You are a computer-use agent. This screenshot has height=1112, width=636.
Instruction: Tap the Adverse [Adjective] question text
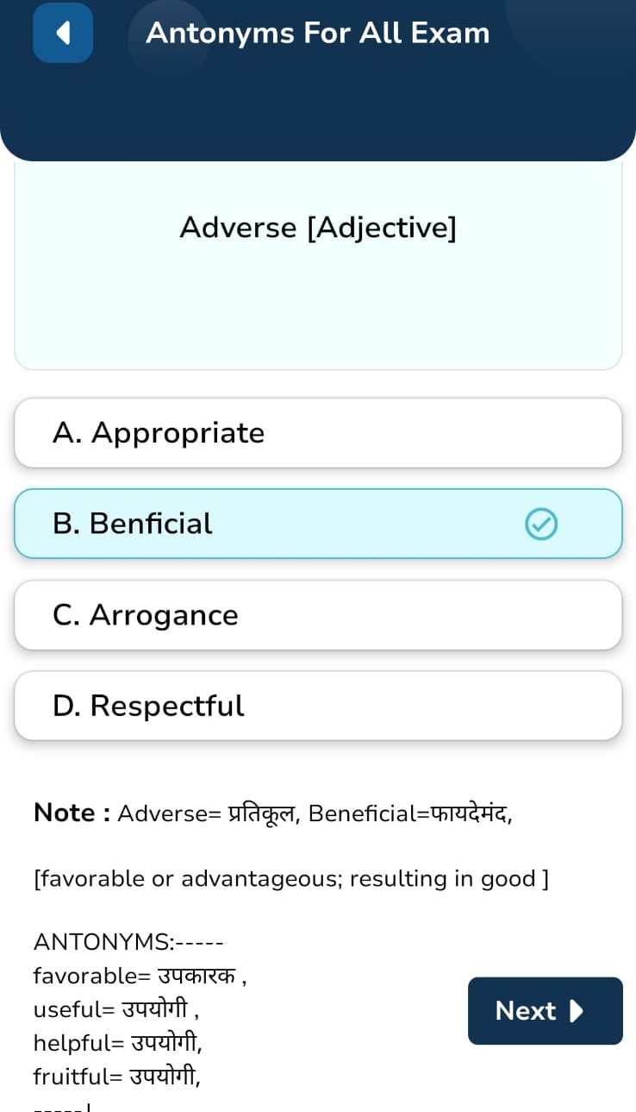318,228
